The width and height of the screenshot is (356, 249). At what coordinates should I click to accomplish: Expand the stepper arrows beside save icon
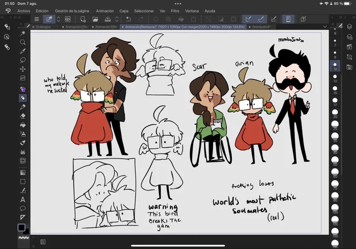(117, 19)
